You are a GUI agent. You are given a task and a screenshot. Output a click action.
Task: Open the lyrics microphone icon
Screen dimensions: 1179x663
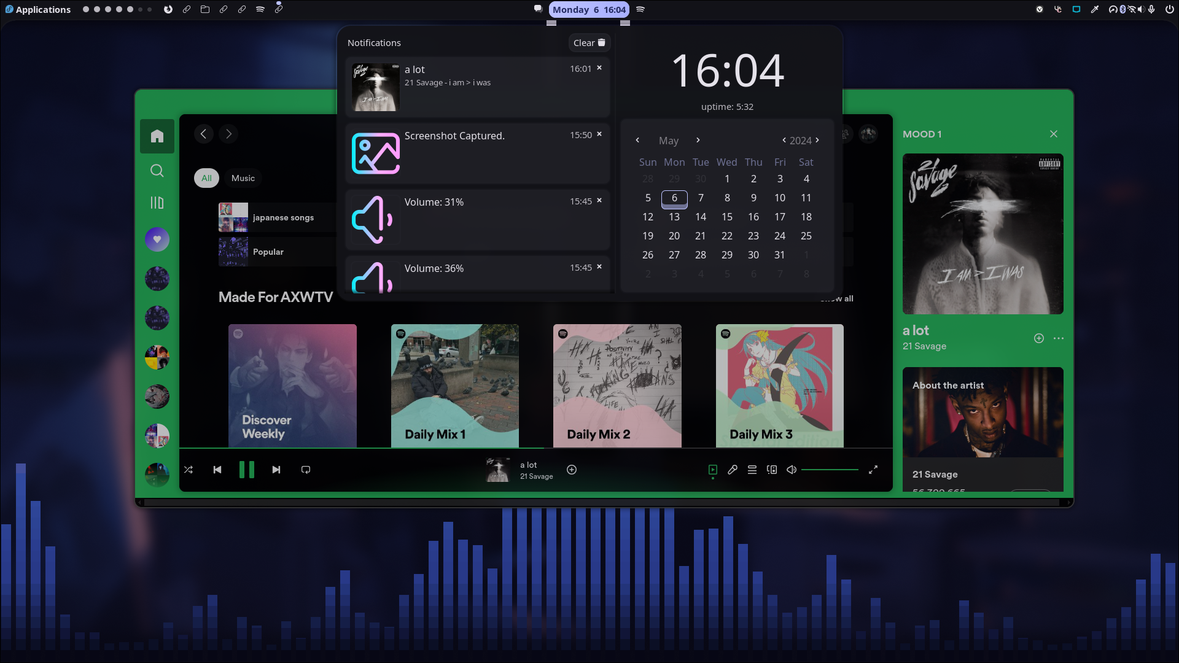coord(733,470)
